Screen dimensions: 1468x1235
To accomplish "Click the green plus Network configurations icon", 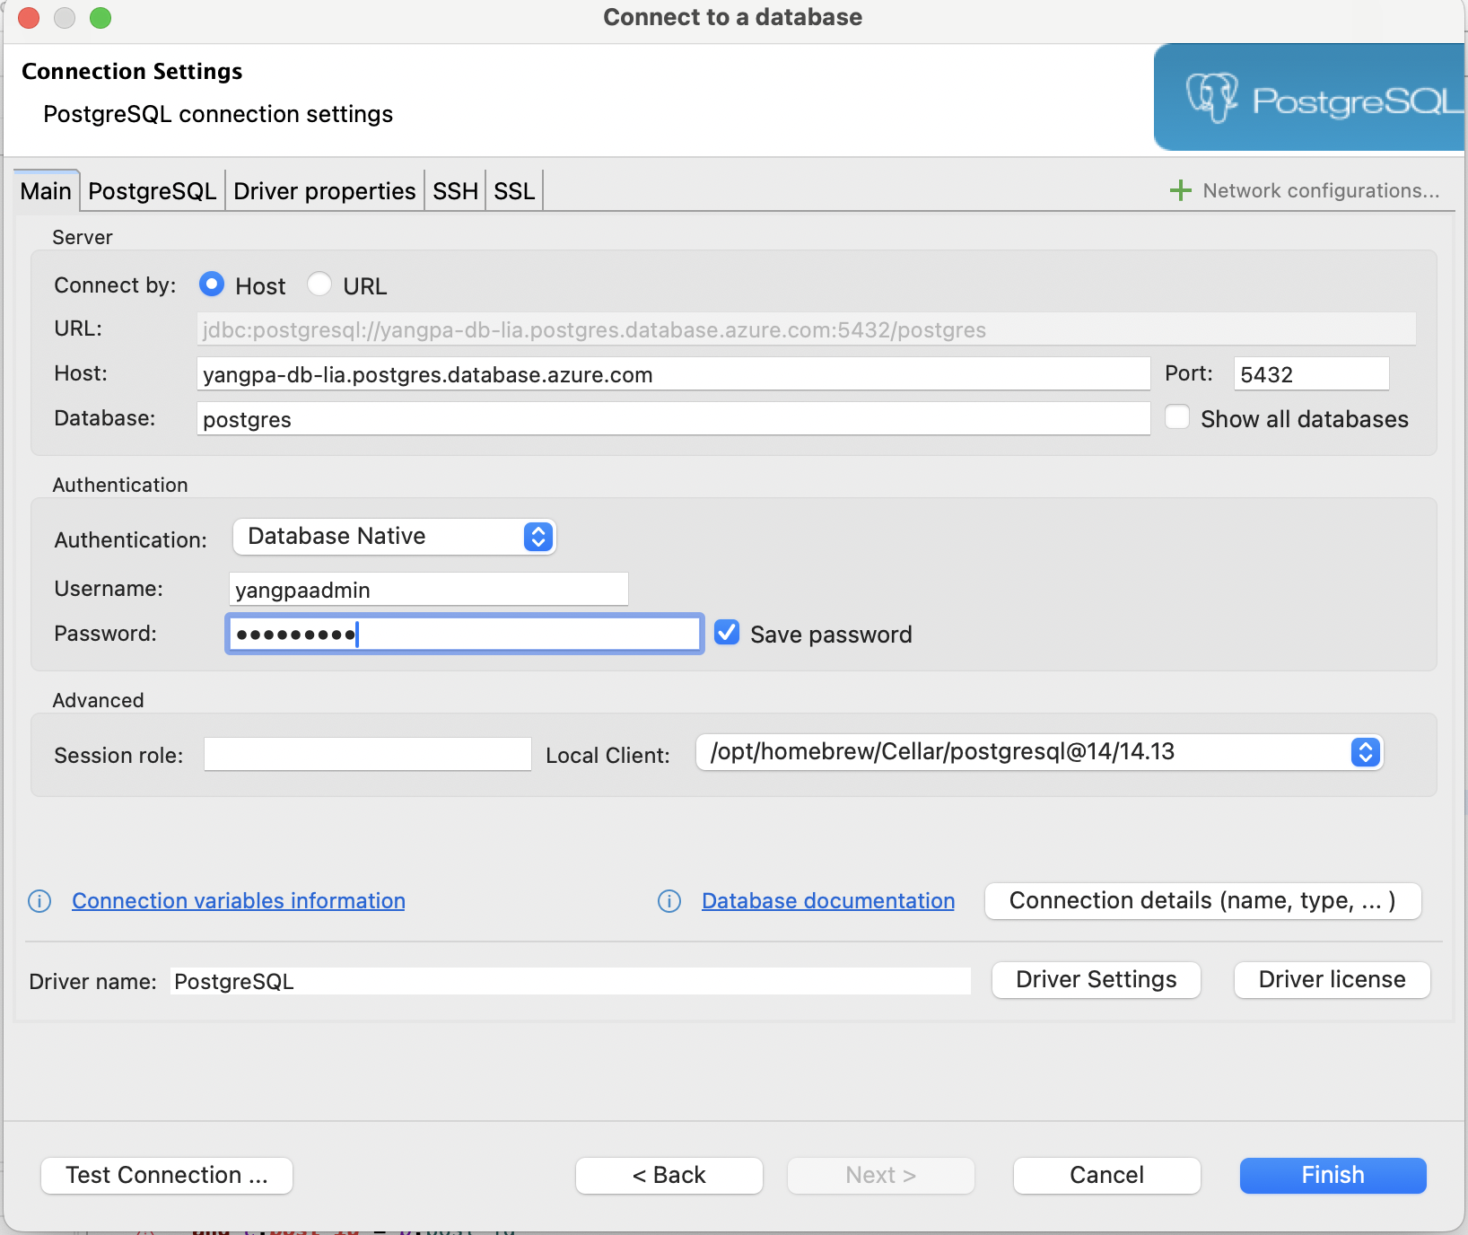I will click(1181, 190).
